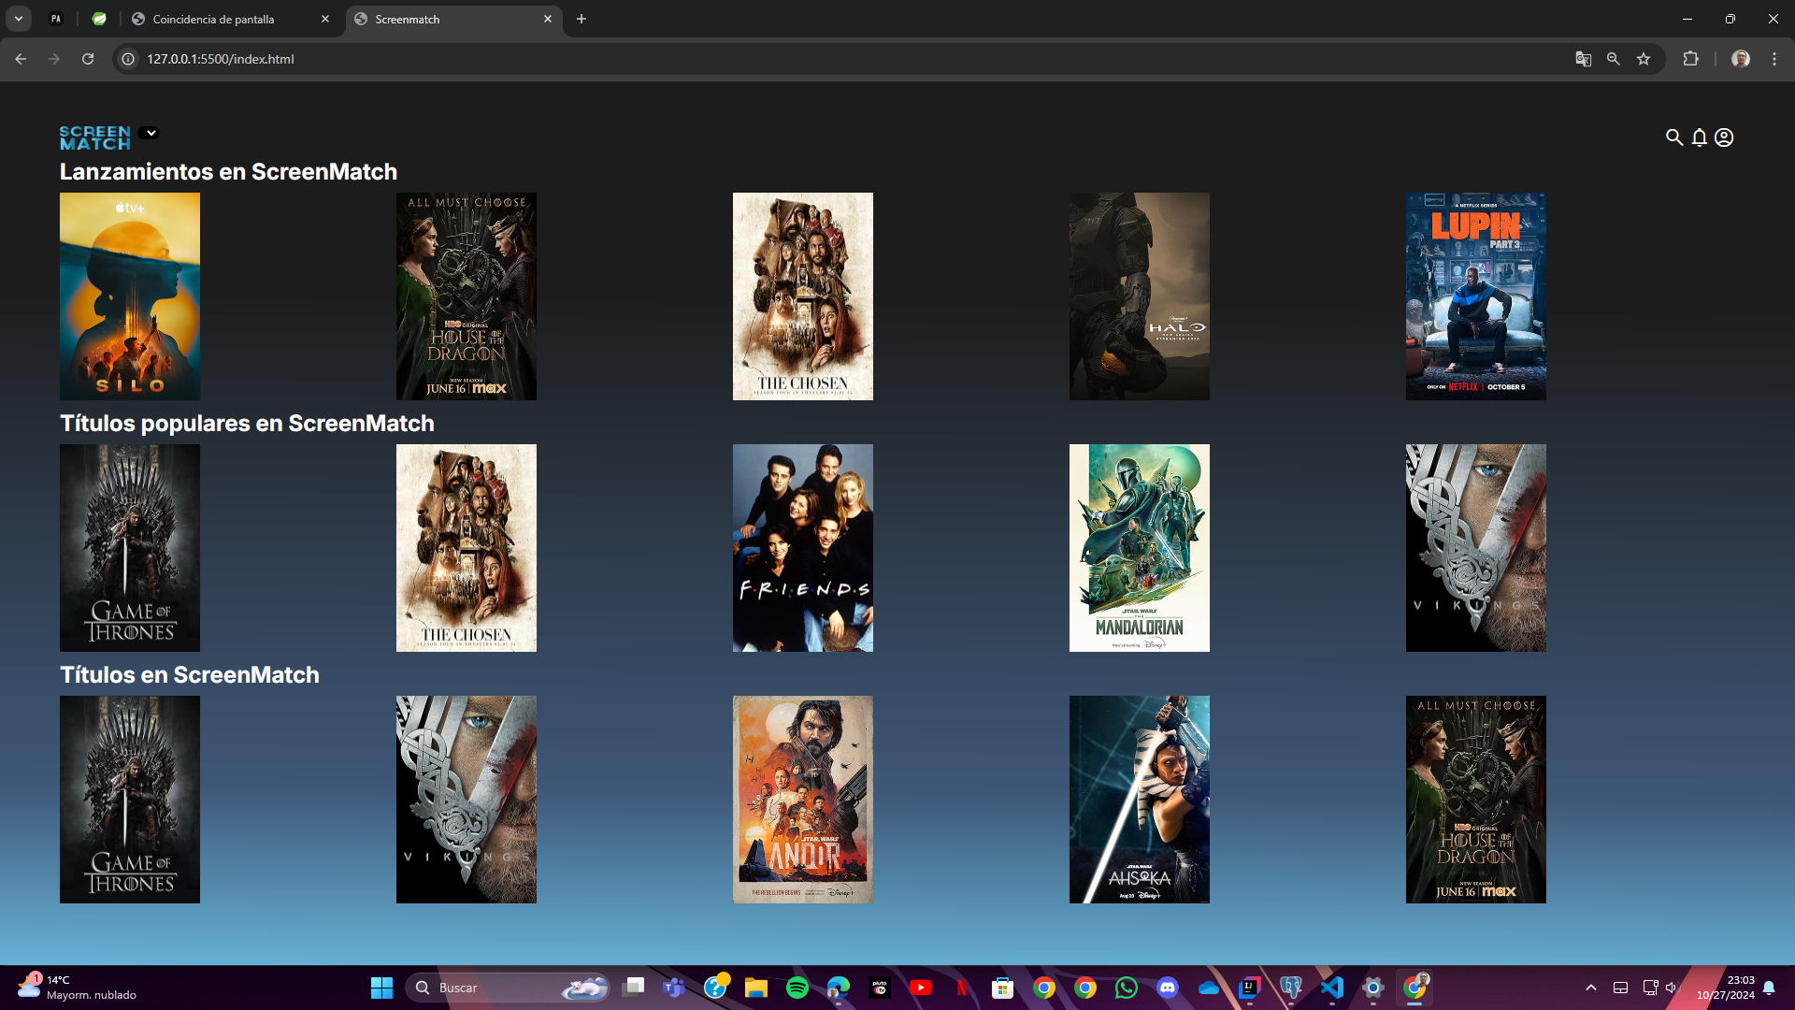Go back to the previous page
Viewport: 1795px width, 1010px height.
pos(21,59)
